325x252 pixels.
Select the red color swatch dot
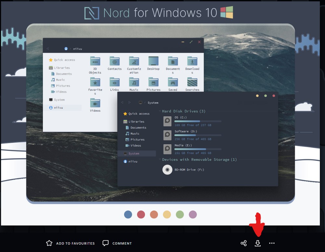141,214
